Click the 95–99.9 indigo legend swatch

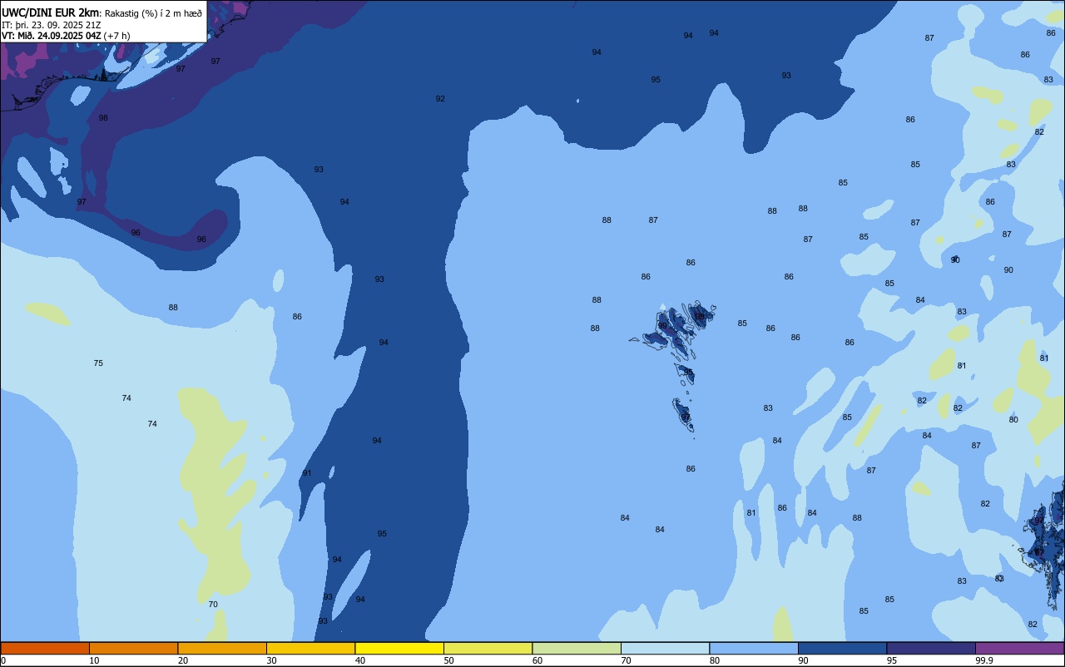tap(931, 648)
